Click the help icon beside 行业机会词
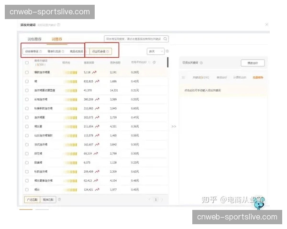Screen dimensions: 287x229 tap(108, 51)
